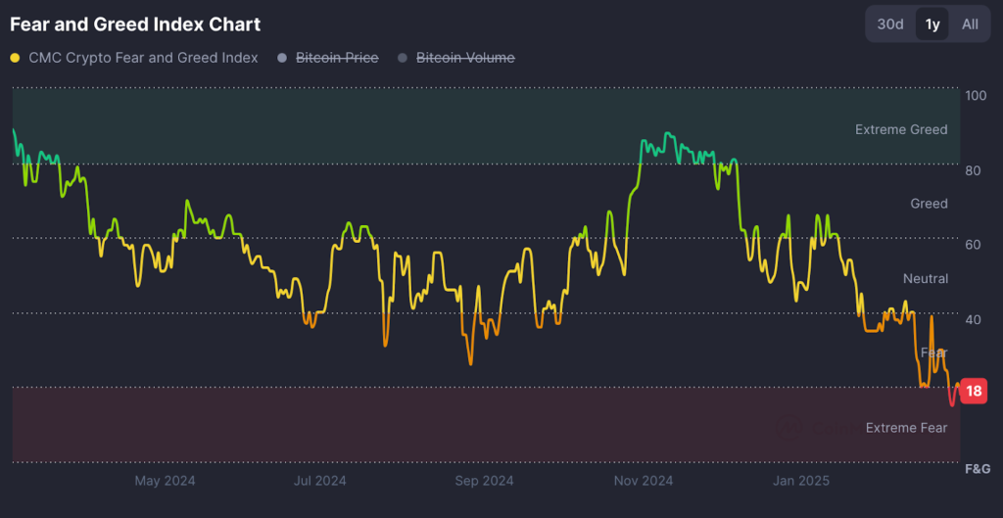
Task: Click the May 2024 date axis marker
Action: (165, 481)
